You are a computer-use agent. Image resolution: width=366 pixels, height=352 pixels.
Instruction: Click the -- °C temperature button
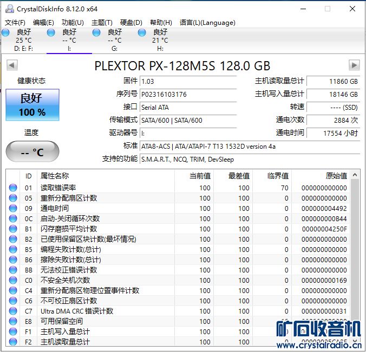tap(32, 151)
